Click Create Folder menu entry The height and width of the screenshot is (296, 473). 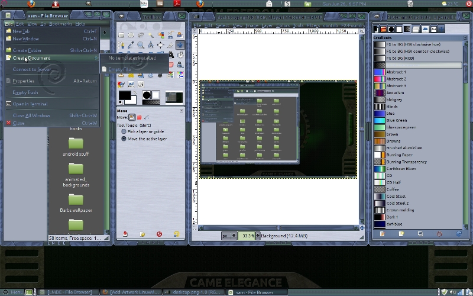[x=52, y=50]
